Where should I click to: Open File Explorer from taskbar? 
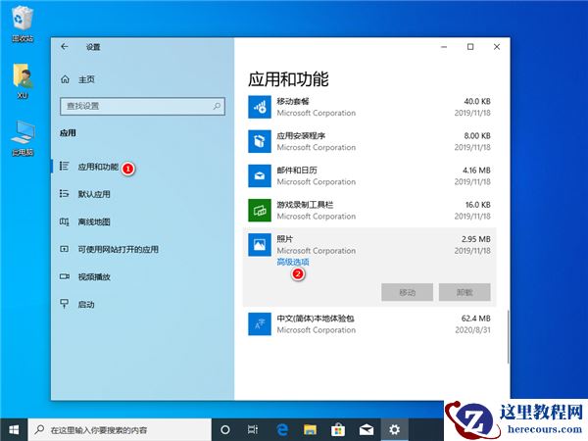(310, 430)
